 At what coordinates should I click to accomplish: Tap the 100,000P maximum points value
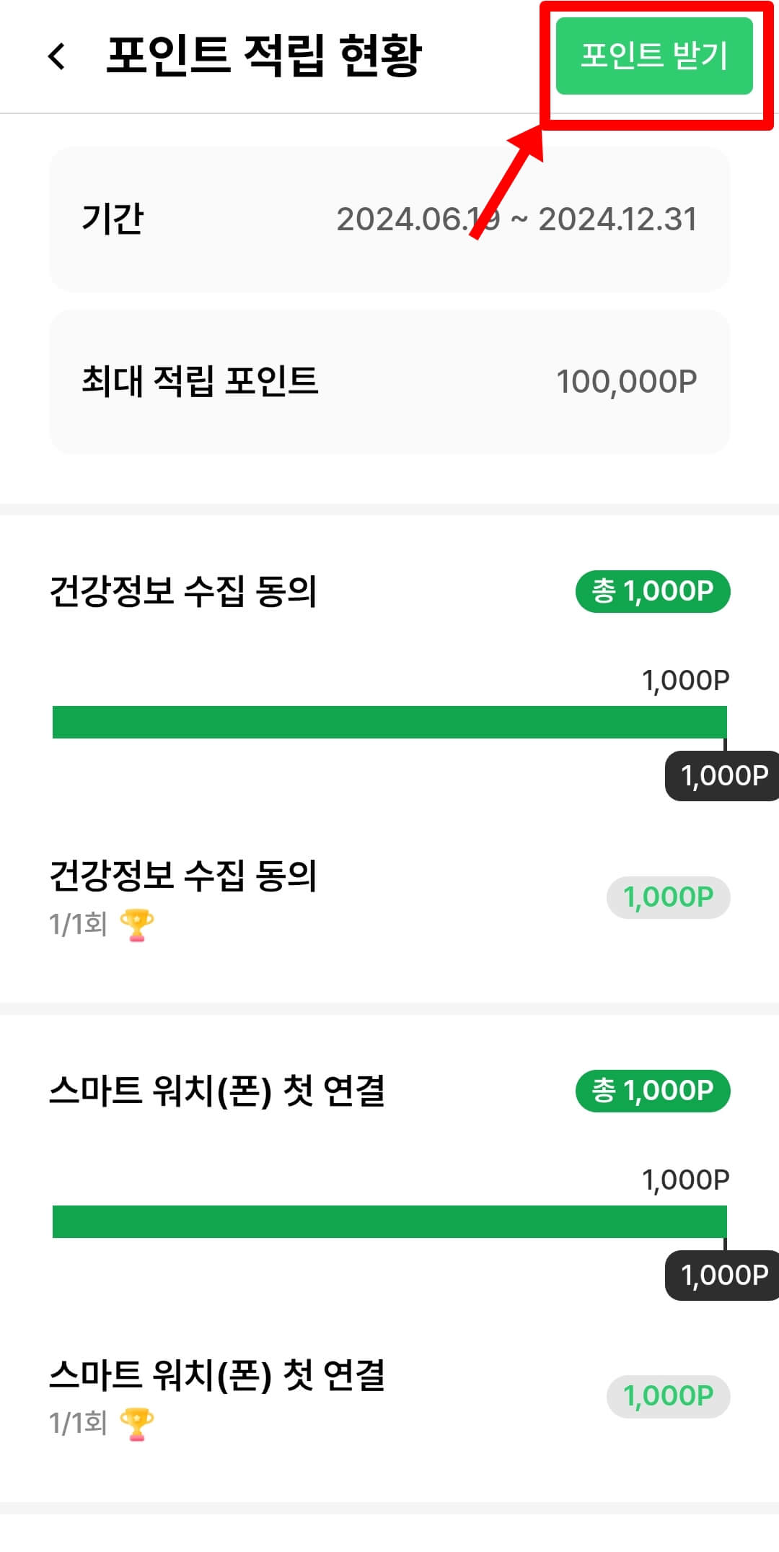click(x=627, y=382)
